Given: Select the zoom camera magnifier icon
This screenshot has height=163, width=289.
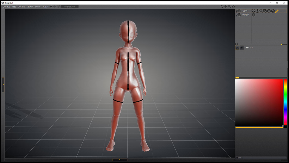Looking at the screenshot, I should coord(229,7).
